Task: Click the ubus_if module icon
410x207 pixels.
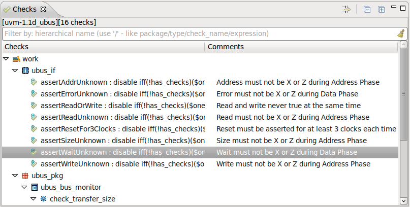Action: click(x=25, y=71)
